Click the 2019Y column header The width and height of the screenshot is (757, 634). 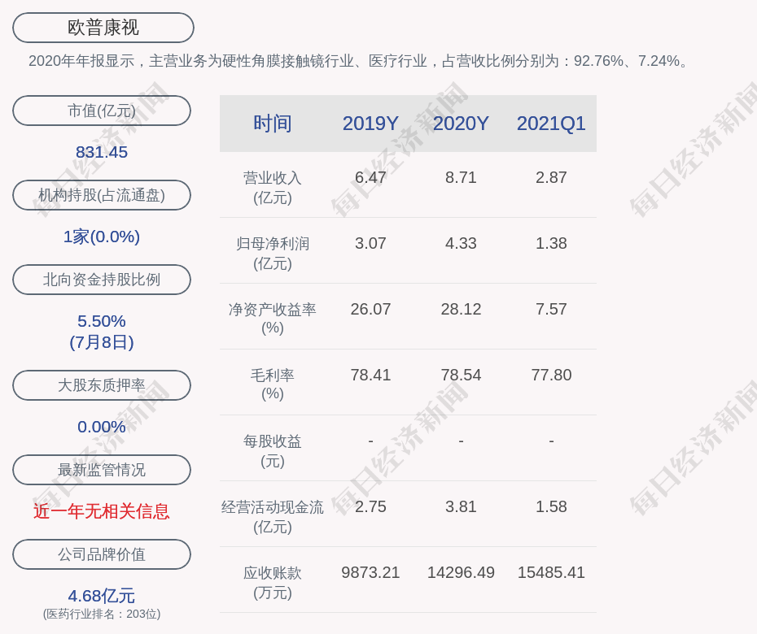(371, 124)
